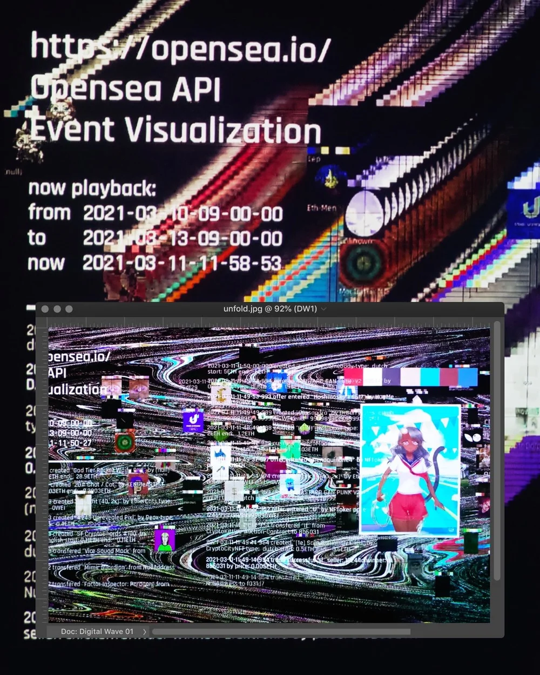Click the purple U logo tile in canvas
The image size is (540, 675).
(193, 422)
